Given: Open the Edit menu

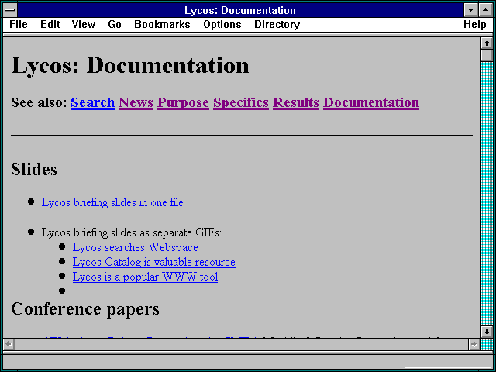Looking at the screenshot, I should (x=50, y=24).
